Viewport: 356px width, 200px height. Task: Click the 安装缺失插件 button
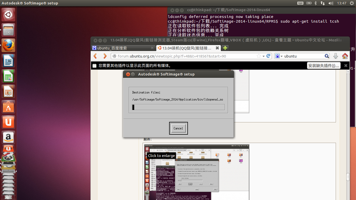pos(324,66)
